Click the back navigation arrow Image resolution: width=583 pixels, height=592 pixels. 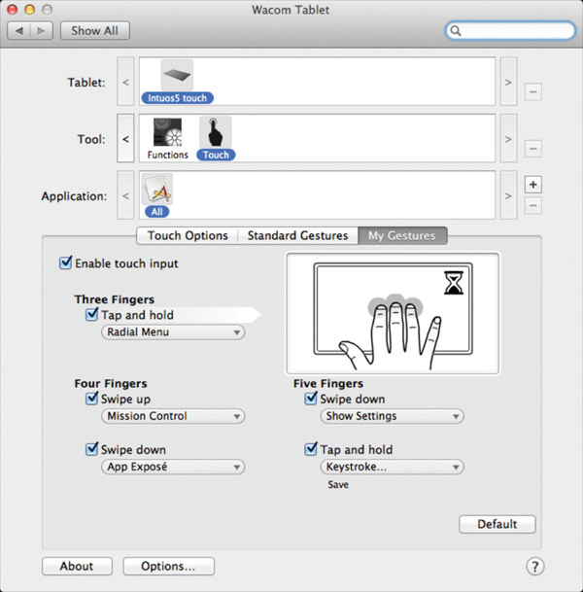[x=19, y=30]
